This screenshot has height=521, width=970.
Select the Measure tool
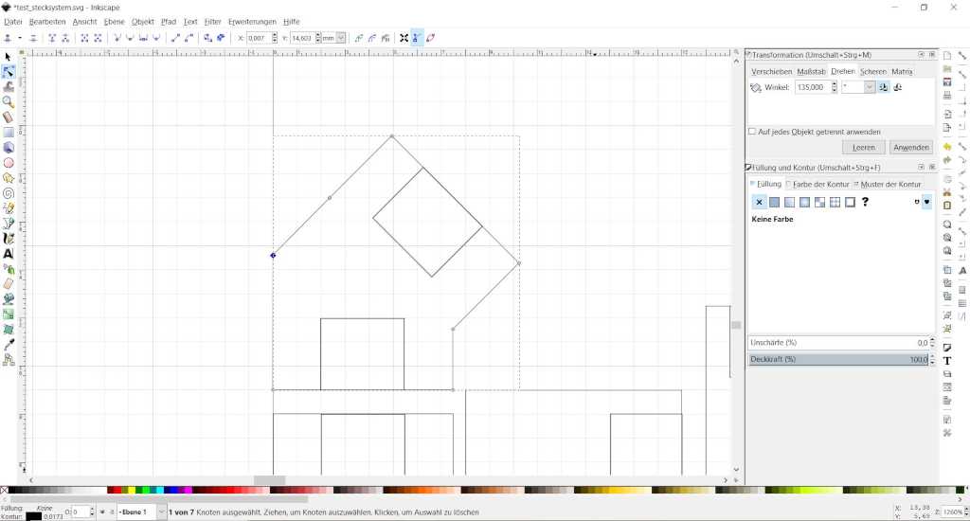(8, 117)
